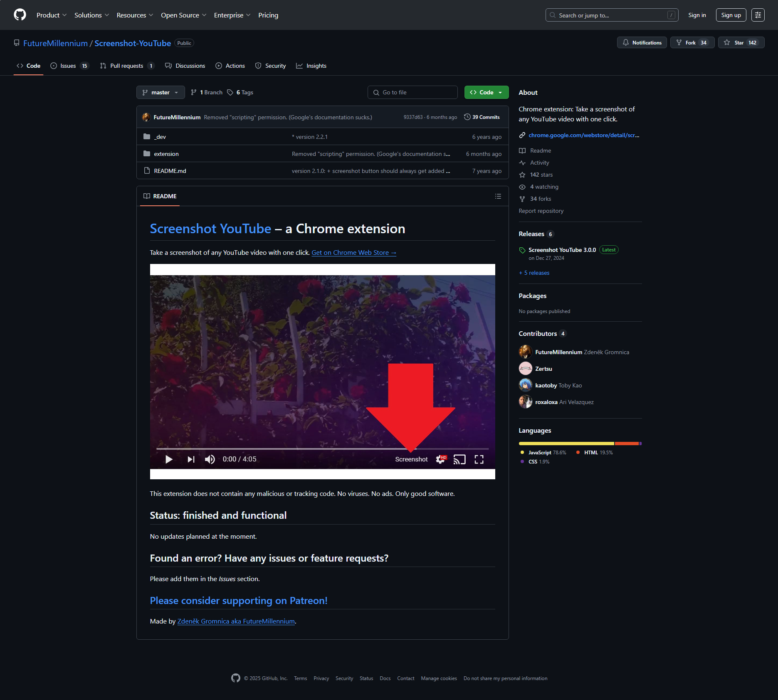The height and width of the screenshot is (700, 778).
Task: Go to the Pricing page
Action: pos(268,15)
